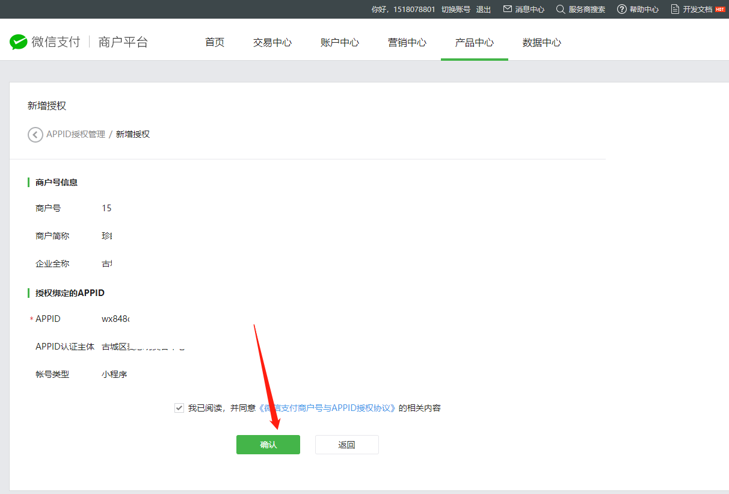Click the back arrow circle icon
The height and width of the screenshot is (494, 729).
[35, 135]
